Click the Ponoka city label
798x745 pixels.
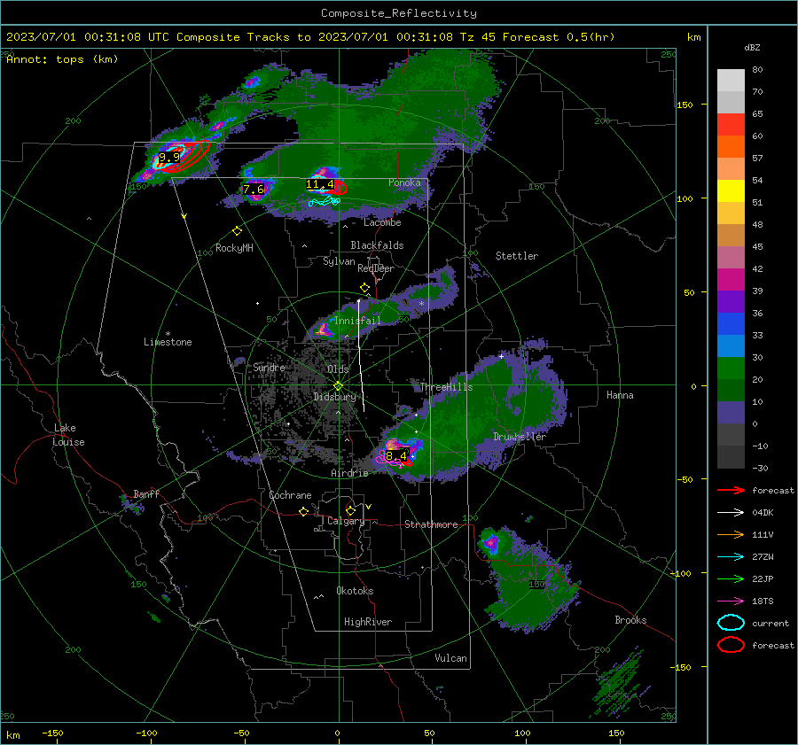point(404,182)
